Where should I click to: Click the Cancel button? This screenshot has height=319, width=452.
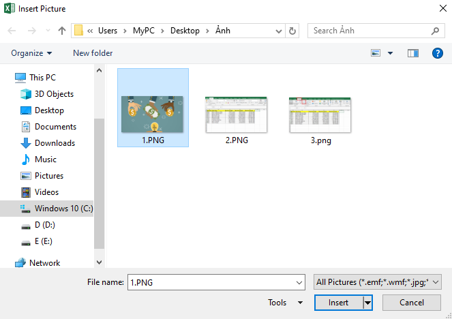click(x=412, y=303)
